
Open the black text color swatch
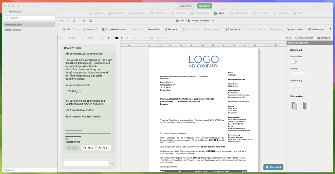point(116,38)
